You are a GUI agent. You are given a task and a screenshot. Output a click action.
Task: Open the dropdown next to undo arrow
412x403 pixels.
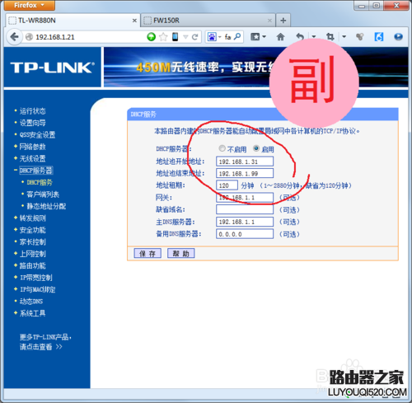tap(314, 36)
